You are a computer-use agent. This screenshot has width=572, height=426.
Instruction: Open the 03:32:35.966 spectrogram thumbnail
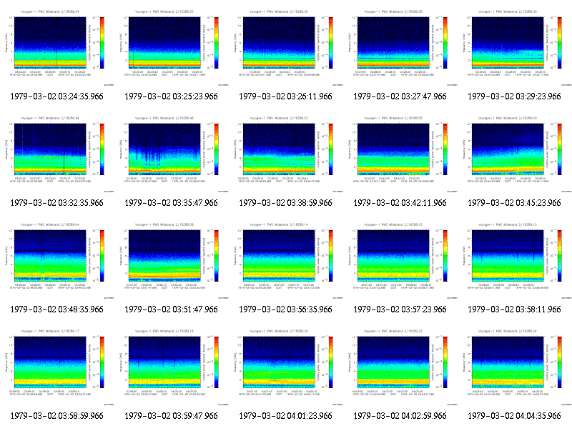pyautogui.click(x=57, y=153)
